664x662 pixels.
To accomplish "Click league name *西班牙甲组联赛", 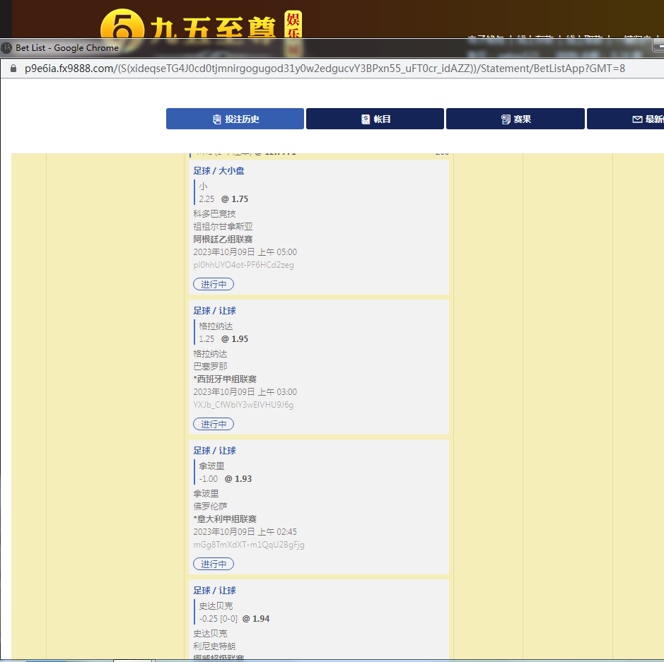I will (225, 379).
